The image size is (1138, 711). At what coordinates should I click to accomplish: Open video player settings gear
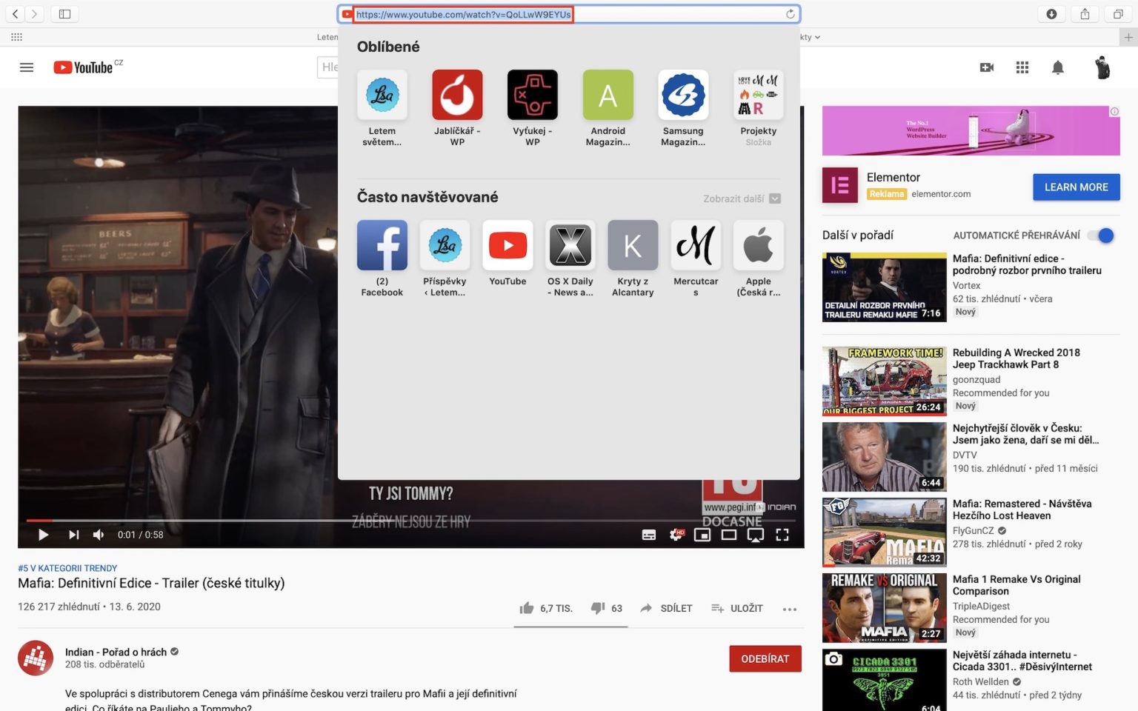click(676, 535)
